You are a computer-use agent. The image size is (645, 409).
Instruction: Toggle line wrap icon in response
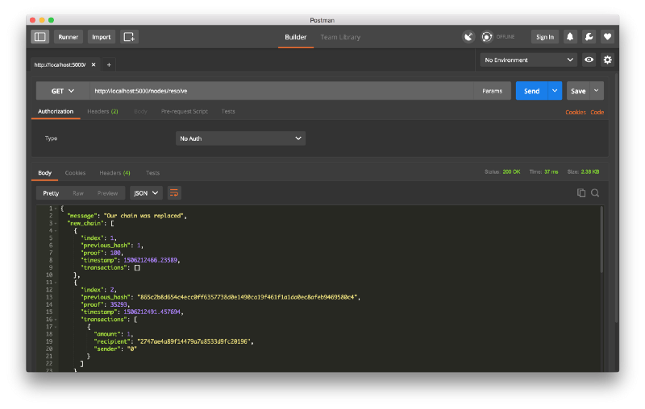coord(174,192)
